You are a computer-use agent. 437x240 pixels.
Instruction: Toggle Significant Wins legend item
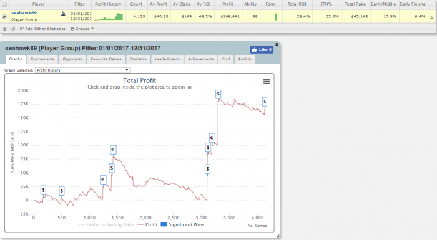[x=182, y=224]
